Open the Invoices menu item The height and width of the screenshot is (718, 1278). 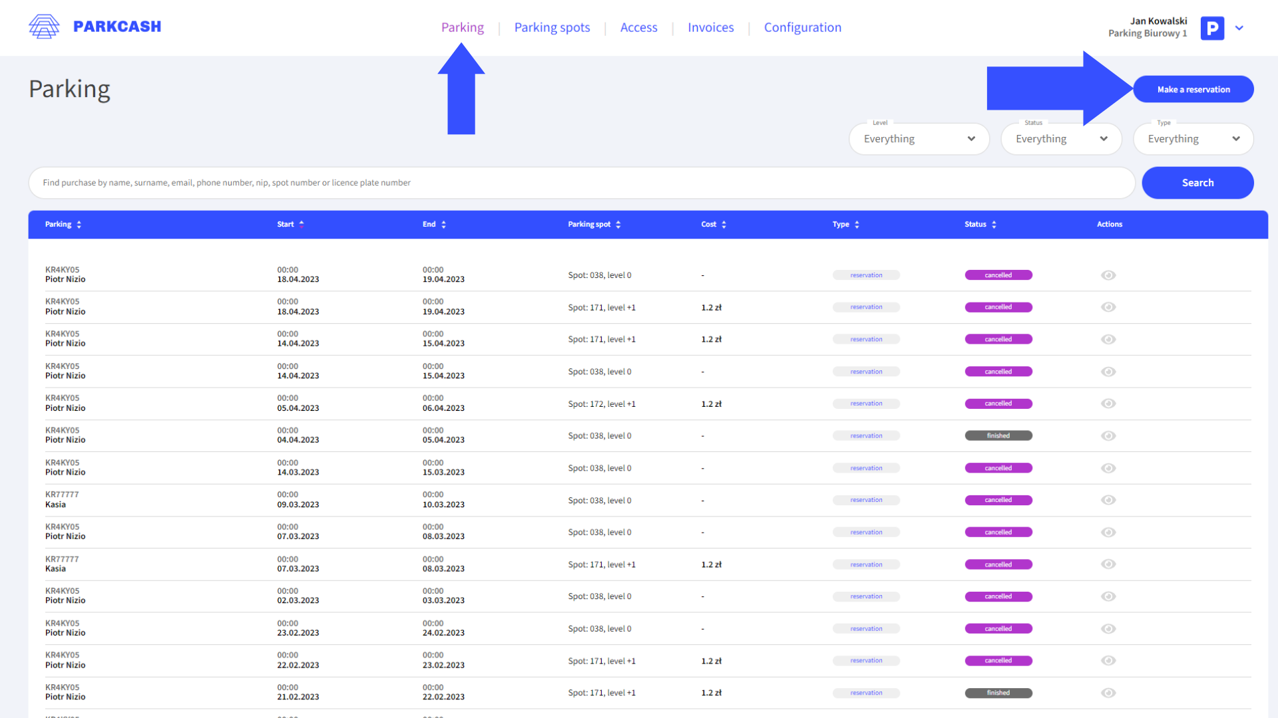710,27
